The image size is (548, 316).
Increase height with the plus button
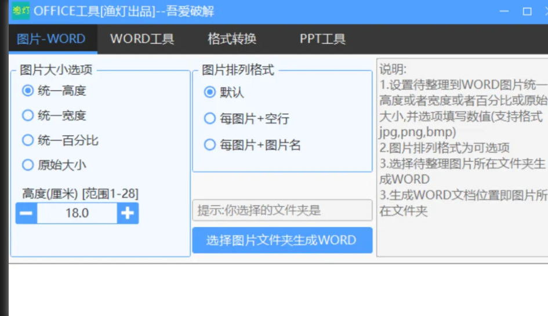click(x=128, y=213)
